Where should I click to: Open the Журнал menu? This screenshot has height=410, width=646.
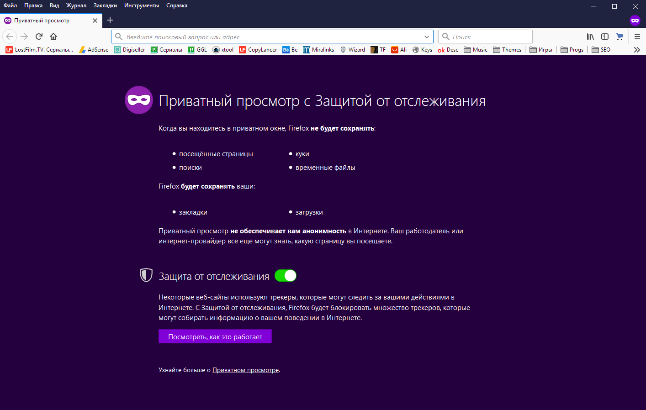tap(76, 5)
